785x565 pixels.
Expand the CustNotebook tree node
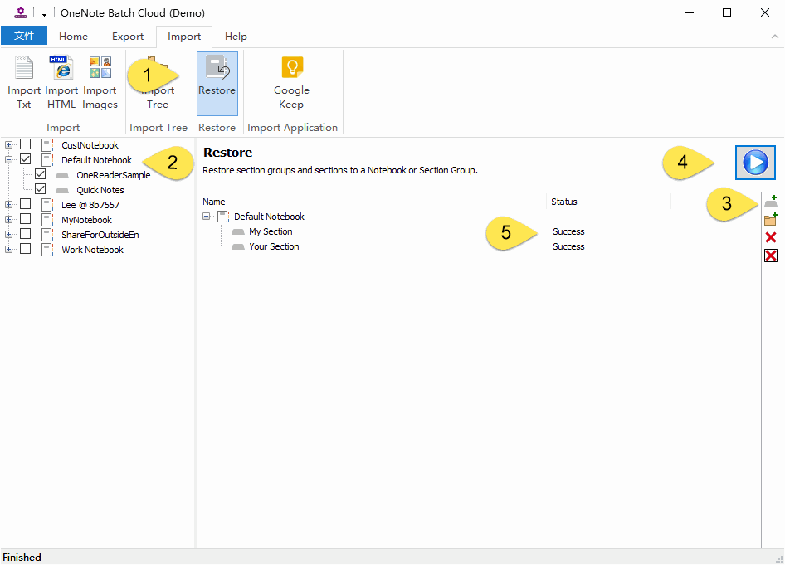pos(9,145)
